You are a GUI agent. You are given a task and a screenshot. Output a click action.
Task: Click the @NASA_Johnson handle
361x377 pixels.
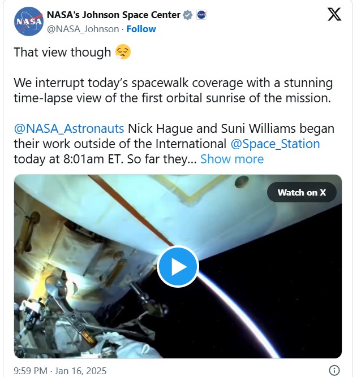(x=83, y=29)
